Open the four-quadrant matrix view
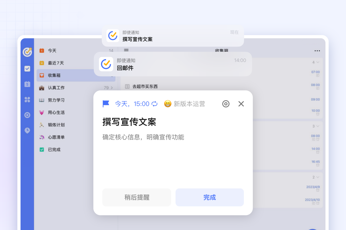Image resolution: width=346 pixels, height=230 pixels. click(27, 99)
